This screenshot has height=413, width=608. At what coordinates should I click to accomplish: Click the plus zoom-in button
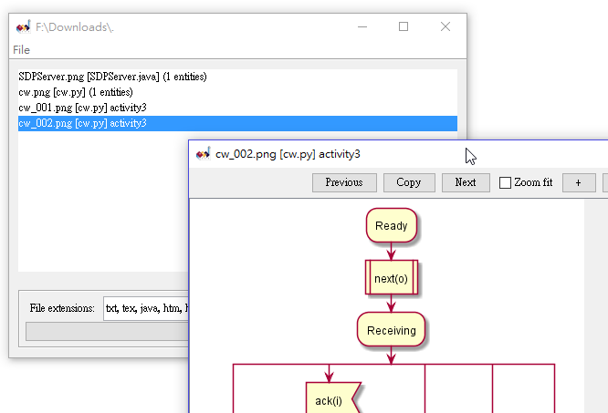pos(579,182)
